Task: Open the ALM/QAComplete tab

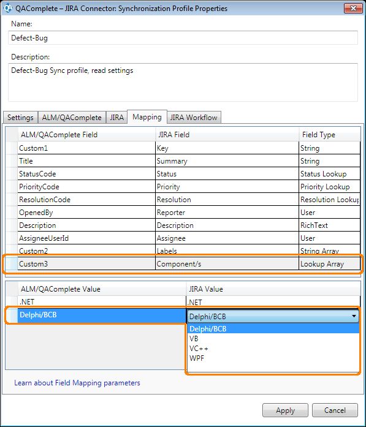Action: click(x=72, y=118)
